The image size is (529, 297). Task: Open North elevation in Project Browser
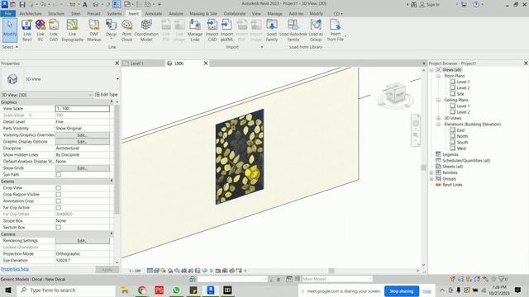[x=462, y=136]
